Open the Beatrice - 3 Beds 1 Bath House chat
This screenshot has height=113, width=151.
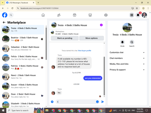click(x=23, y=39)
